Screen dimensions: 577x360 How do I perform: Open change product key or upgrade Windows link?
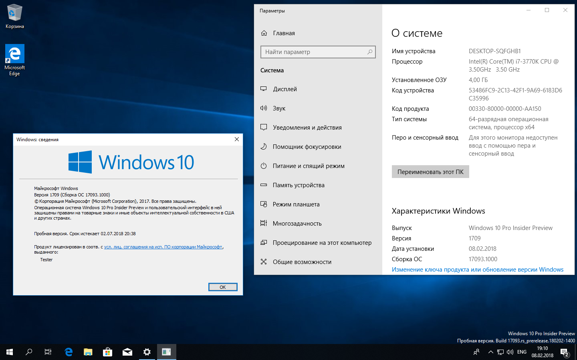pos(477,270)
